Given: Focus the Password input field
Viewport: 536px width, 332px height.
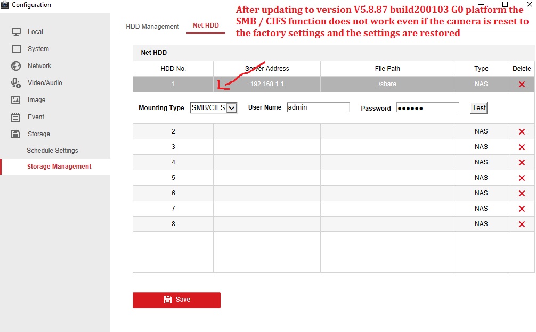Looking at the screenshot, I should pos(427,107).
